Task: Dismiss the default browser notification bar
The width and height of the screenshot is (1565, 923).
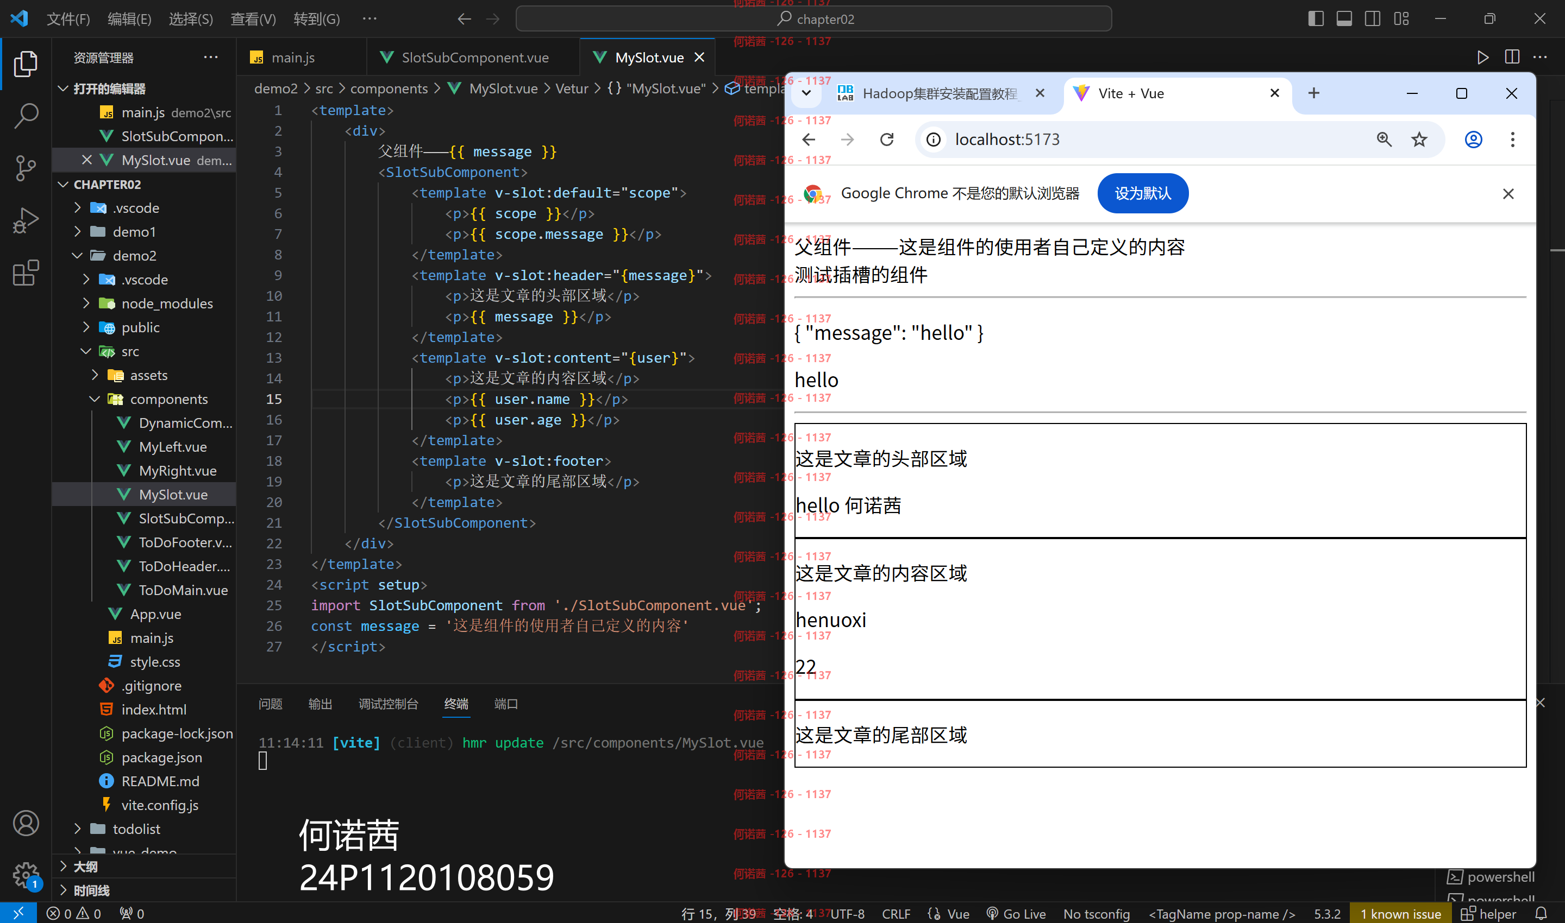Action: (1508, 194)
